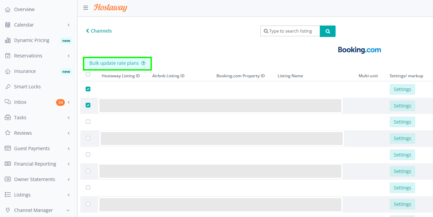Open the Financial Reporting money icon

[8, 164]
